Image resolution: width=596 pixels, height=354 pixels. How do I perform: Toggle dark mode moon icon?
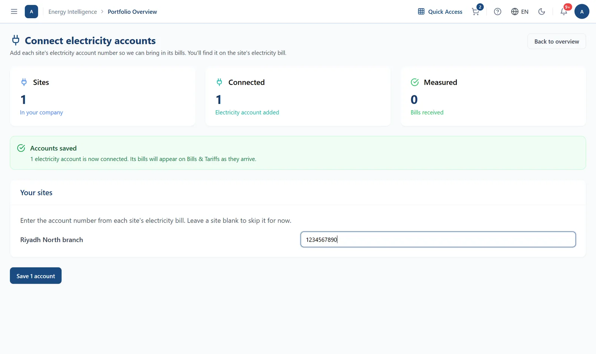coord(542,12)
